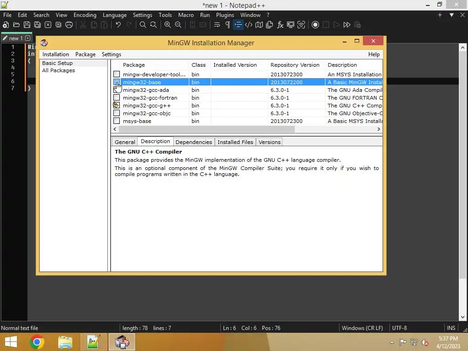Open the Document Map icon in toolbar
This screenshot has height=351, width=468.
click(259, 25)
